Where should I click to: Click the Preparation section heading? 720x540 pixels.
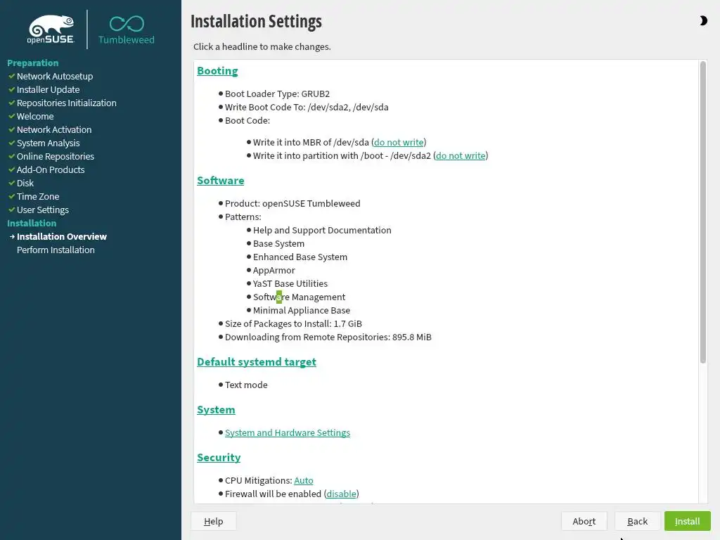tap(32, 63)
